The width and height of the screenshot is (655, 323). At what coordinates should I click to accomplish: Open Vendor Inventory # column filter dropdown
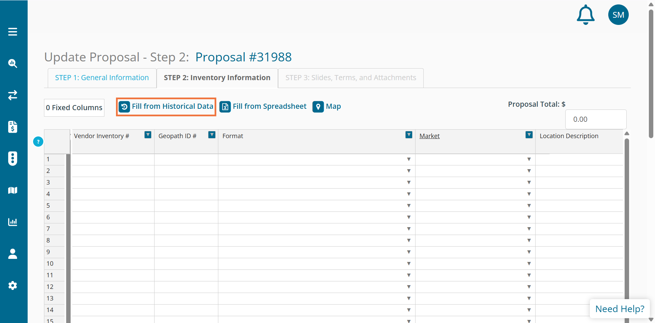[148, 135]
